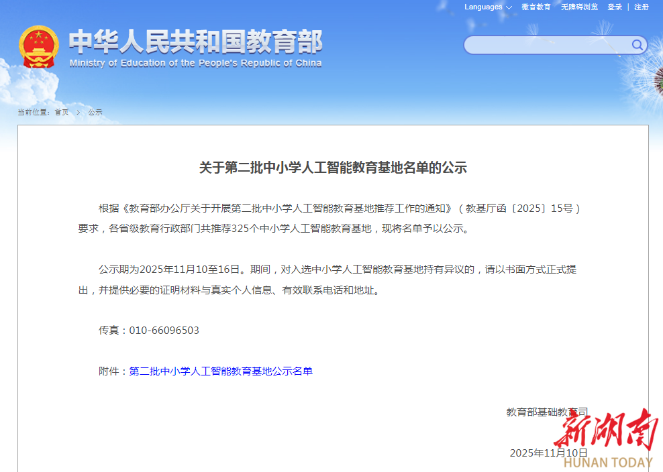Screen dimensions: 663x472
Task: Click the search magnifier icon
Action: pos(636,45)
